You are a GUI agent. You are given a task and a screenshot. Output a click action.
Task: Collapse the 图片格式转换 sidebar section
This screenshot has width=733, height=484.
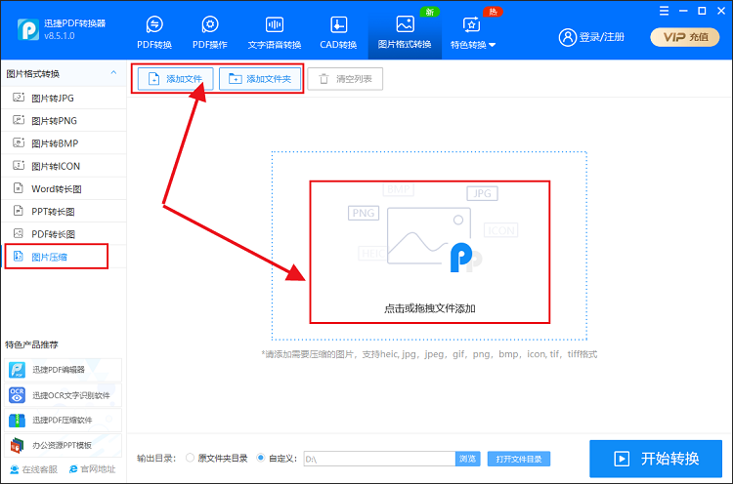tap(113, 73)
